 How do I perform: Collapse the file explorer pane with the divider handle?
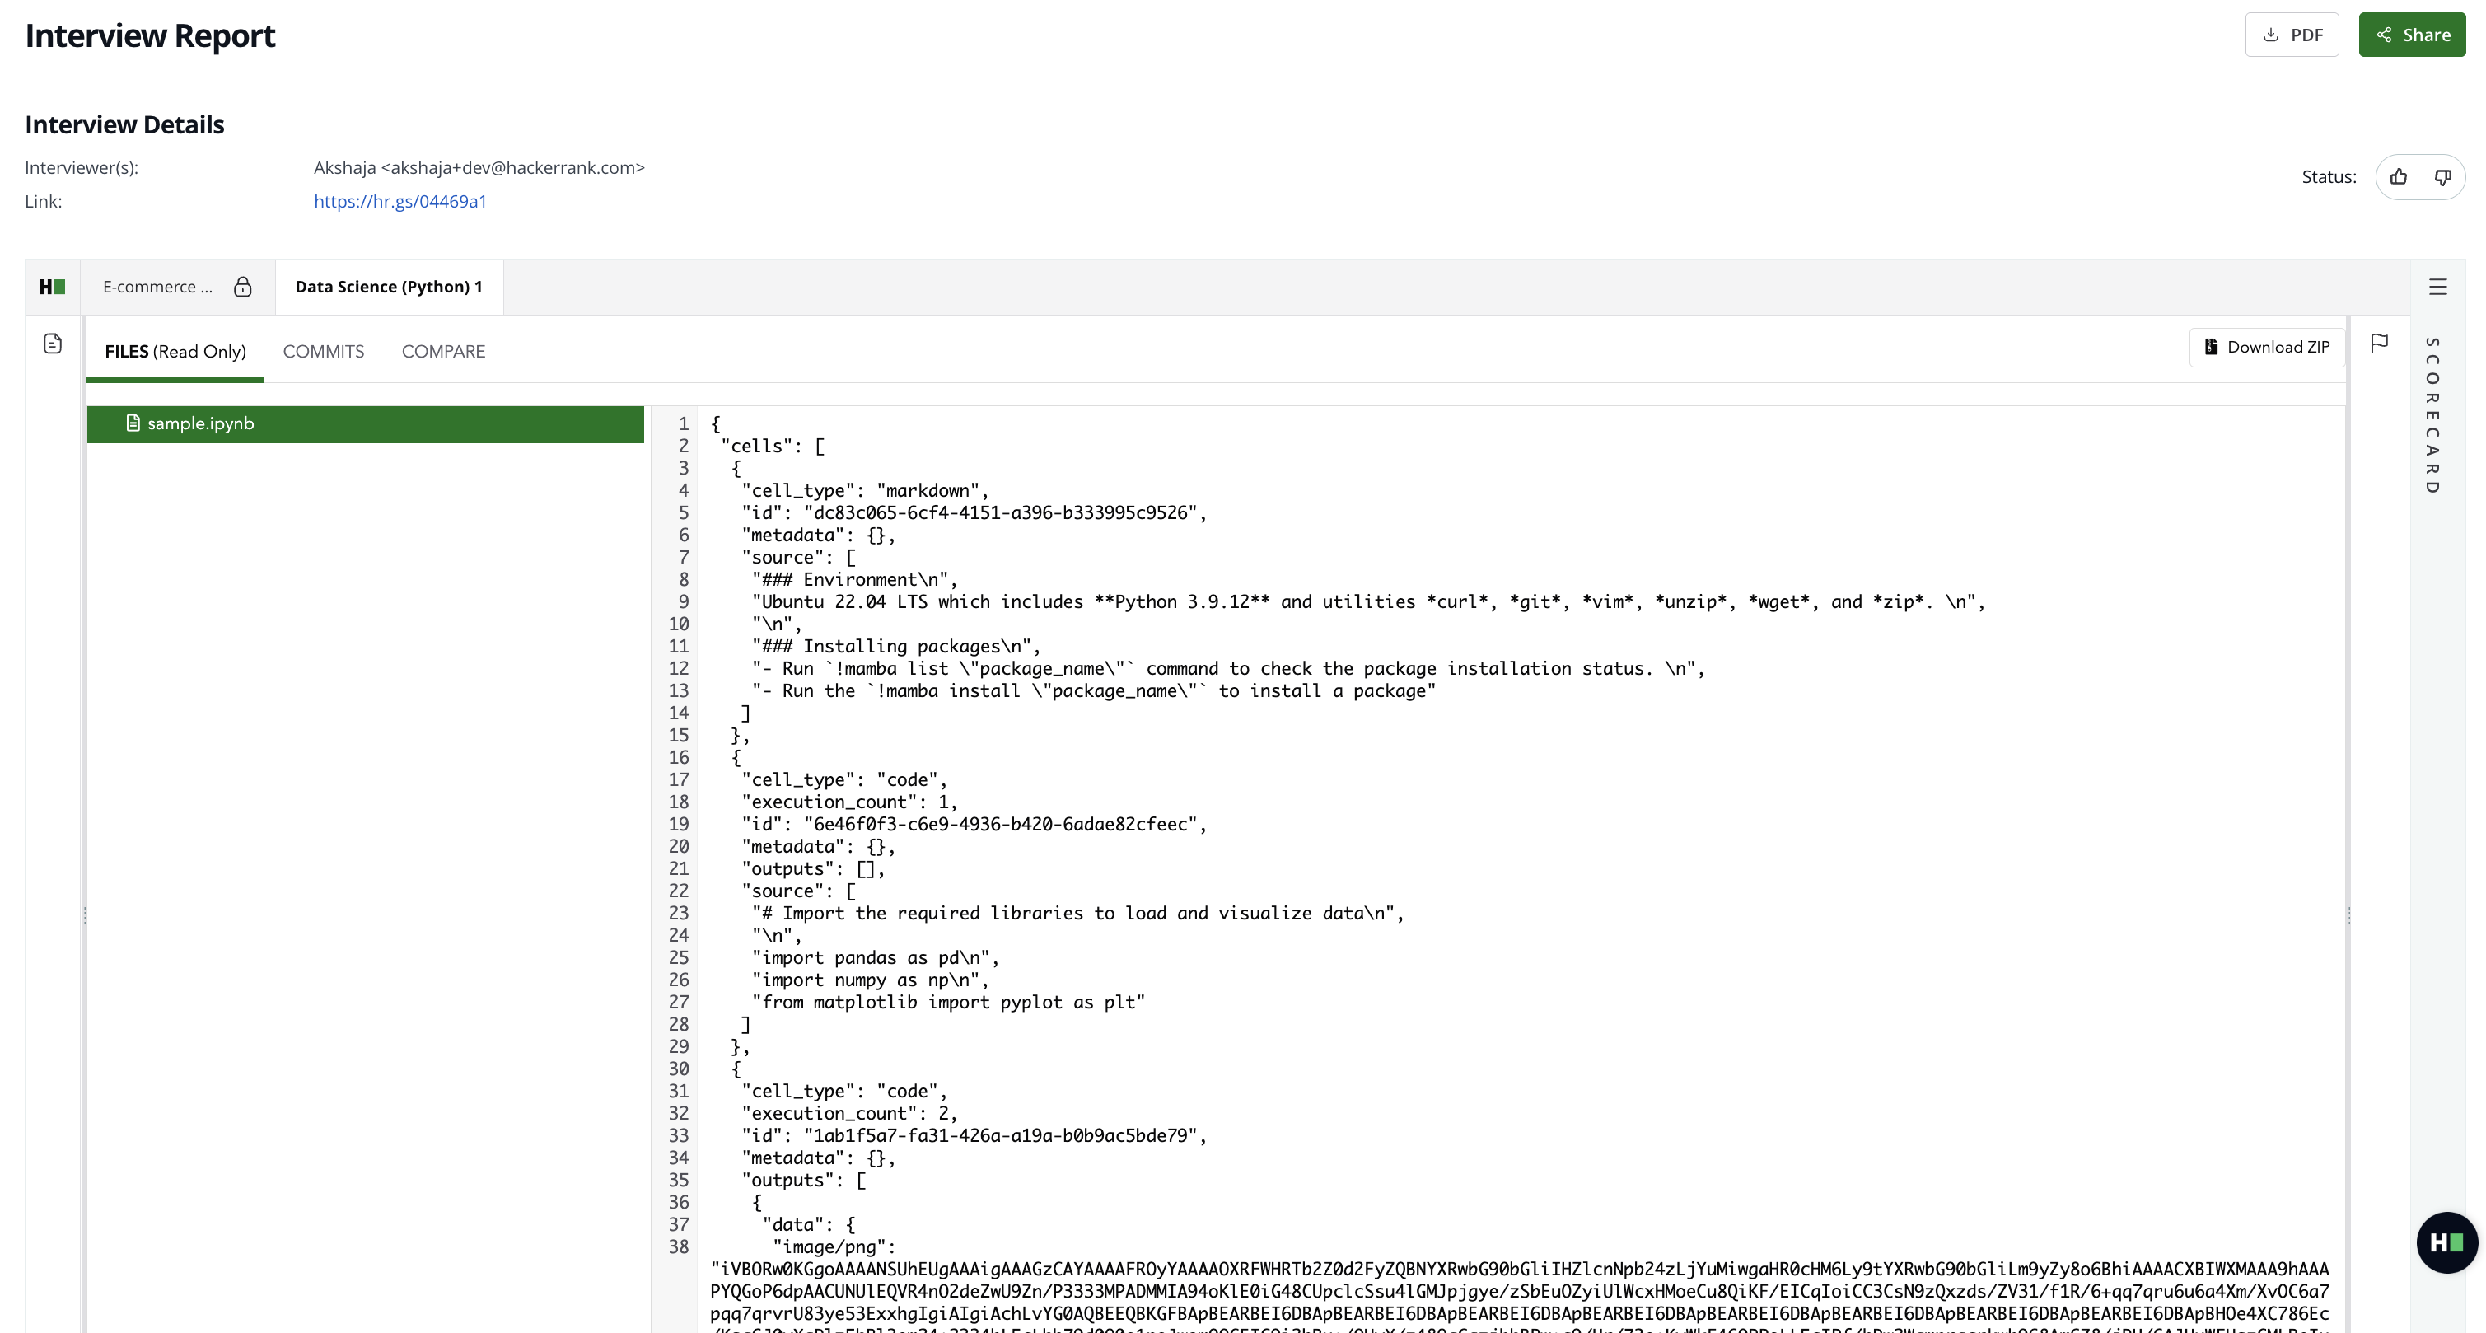(85, 915)
